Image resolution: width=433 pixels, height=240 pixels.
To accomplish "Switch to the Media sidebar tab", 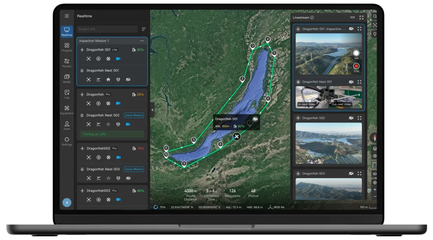I will (x=67, y=79).
